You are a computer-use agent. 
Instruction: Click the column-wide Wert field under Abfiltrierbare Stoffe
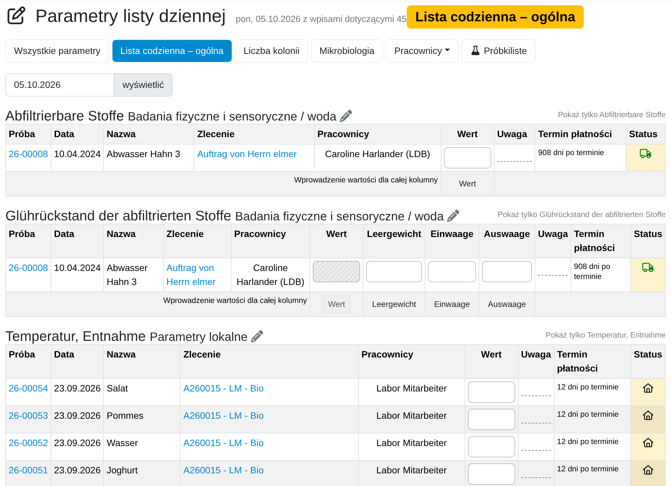467,184
